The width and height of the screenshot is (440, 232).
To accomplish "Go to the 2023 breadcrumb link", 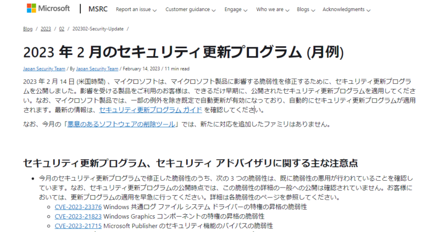I will tap(46, 29).
